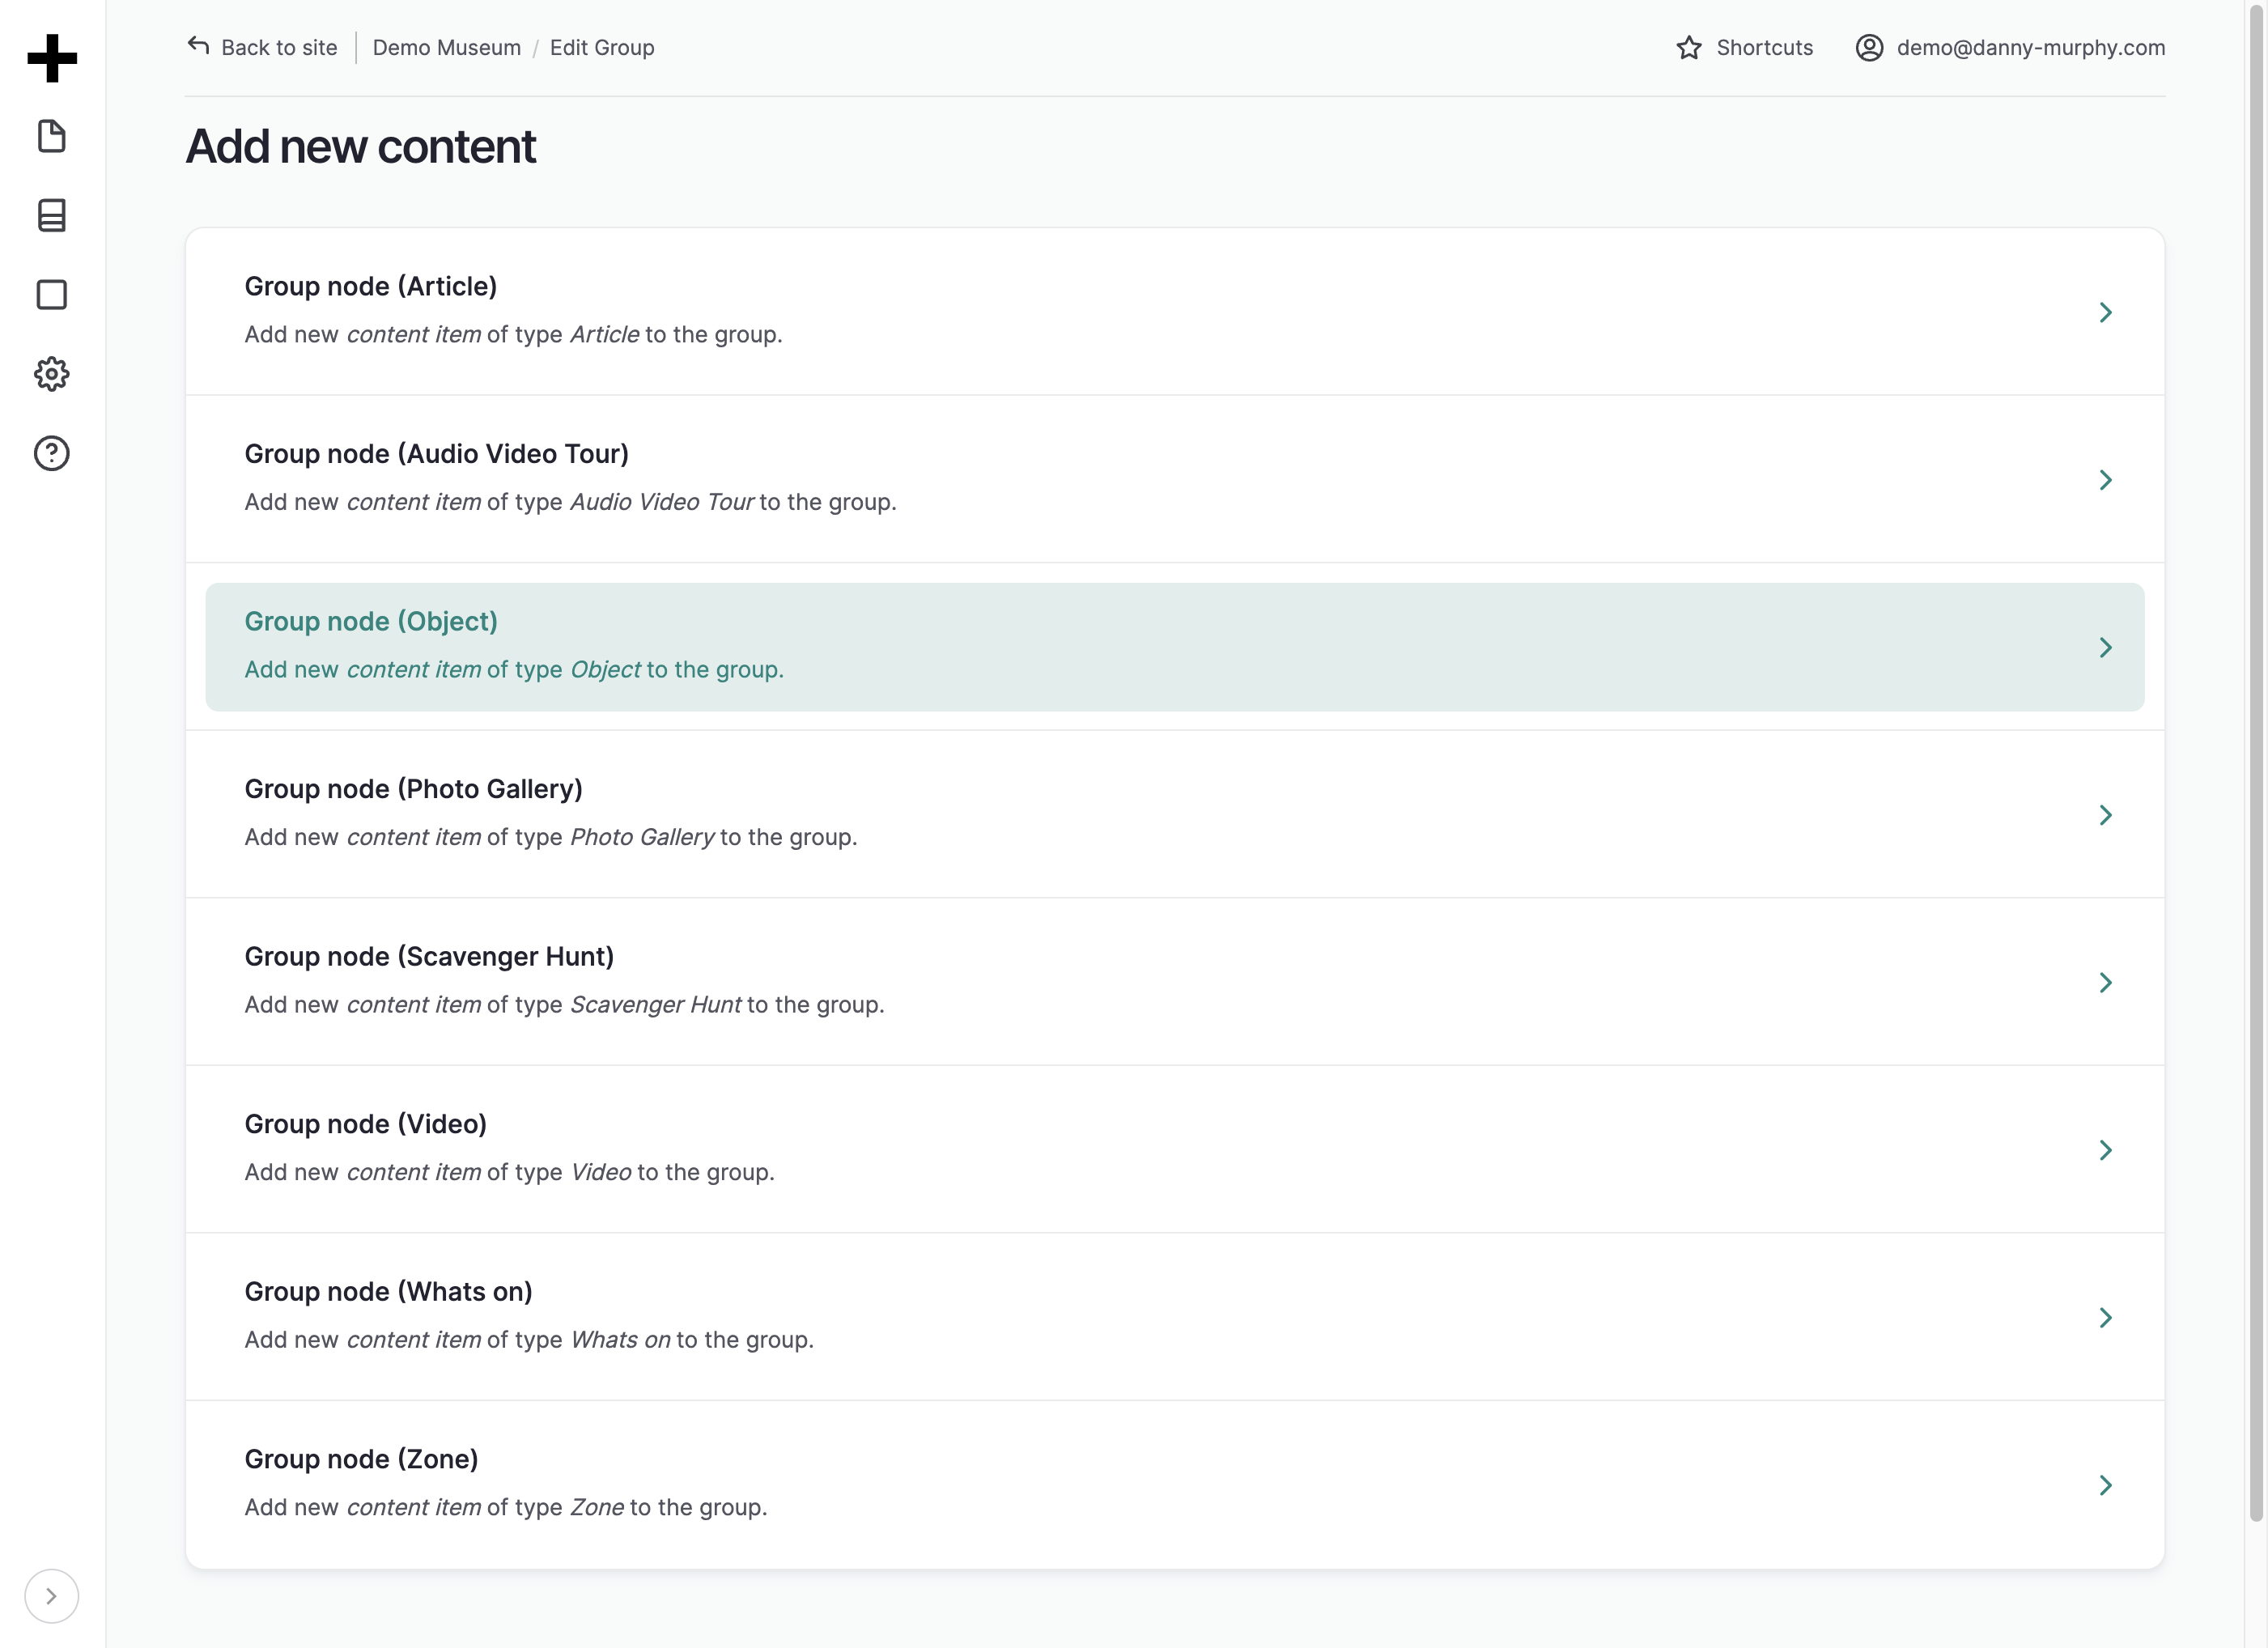The image size is (2268, 1648).
Task: Click chevron on Photo Gallery row
Action: (2105, 815)
